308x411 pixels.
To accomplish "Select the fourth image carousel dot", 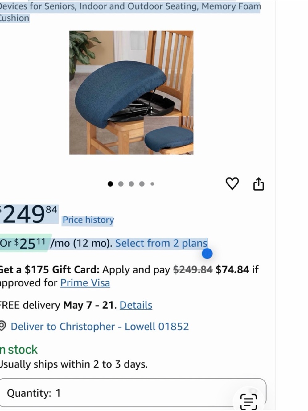I will point(142,184).
